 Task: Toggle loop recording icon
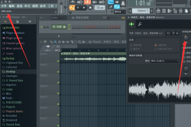[102, 2]
